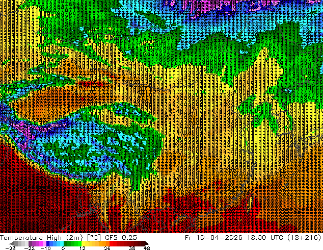Click the '-10' legend value
Viewport: 323px width, 250px height.
(45, 248)
